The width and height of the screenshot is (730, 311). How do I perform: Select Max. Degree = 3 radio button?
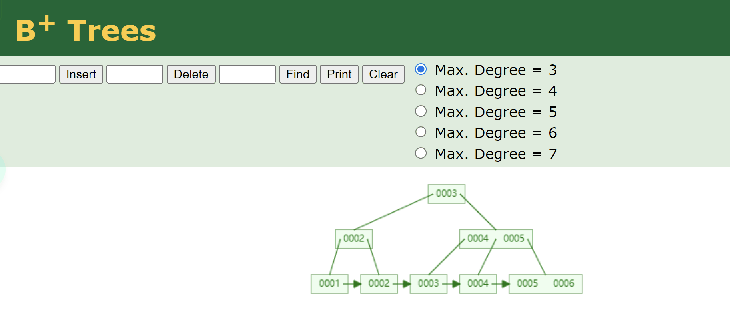pos(421,70)
